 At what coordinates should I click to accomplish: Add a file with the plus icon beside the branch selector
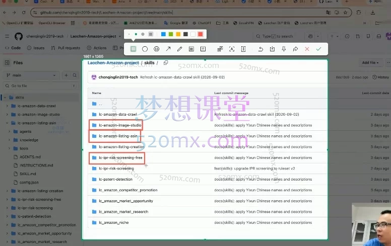66,75
